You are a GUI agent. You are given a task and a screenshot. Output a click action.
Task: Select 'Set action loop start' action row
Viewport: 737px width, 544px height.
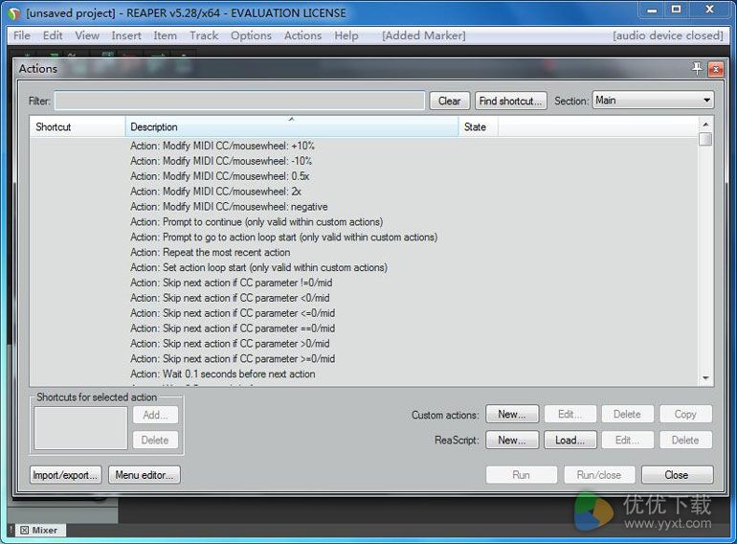pyautogui.click(x=259, y=267)
